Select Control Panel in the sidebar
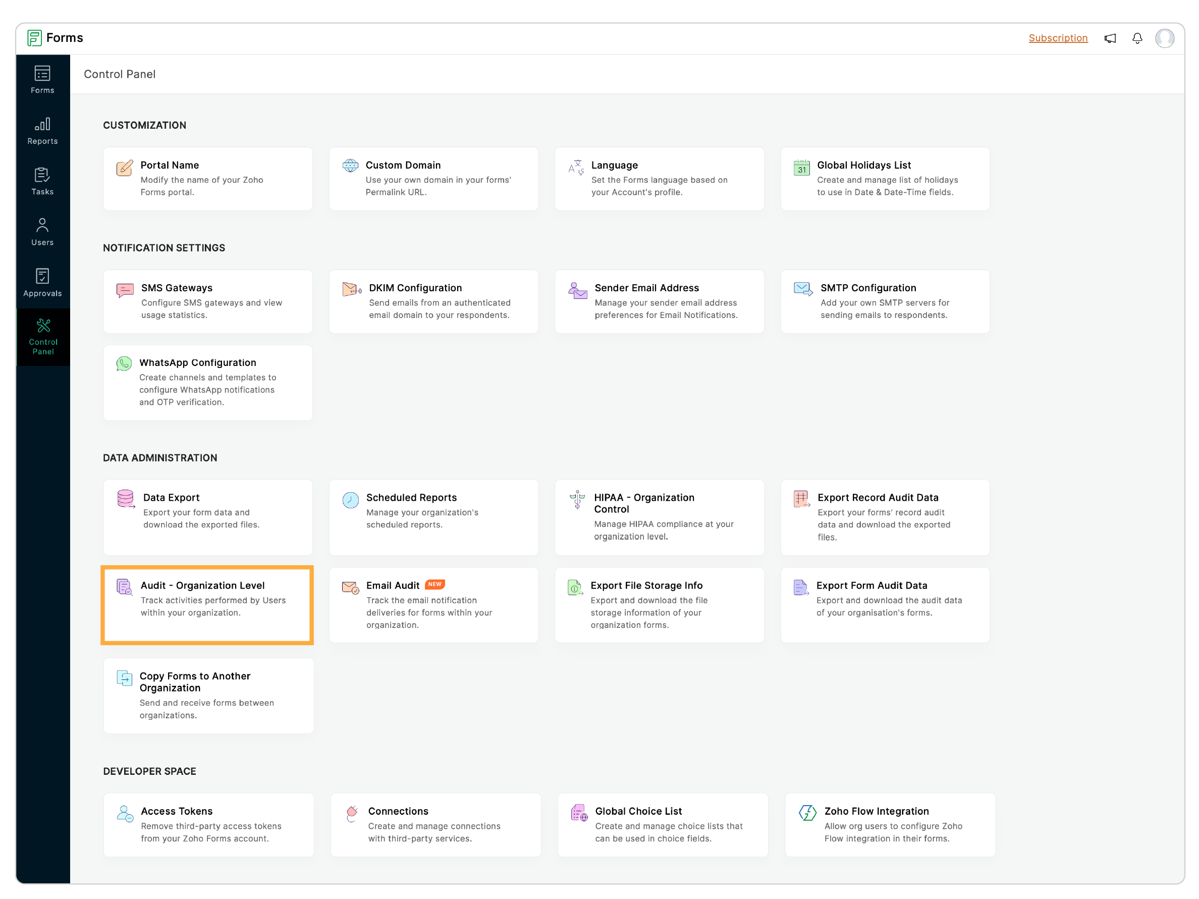This screenshot has height=899, width=1199. tap(43, 336)
